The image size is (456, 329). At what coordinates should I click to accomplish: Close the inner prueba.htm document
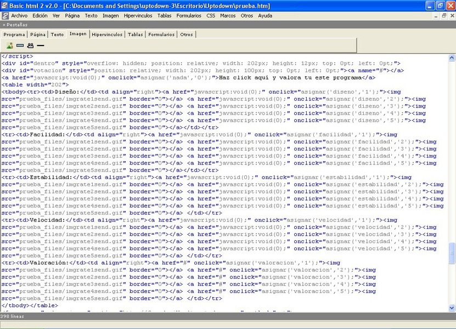tap(452, 16)
